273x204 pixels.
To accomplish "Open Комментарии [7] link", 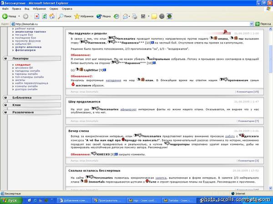I will [x=248, y=121].
